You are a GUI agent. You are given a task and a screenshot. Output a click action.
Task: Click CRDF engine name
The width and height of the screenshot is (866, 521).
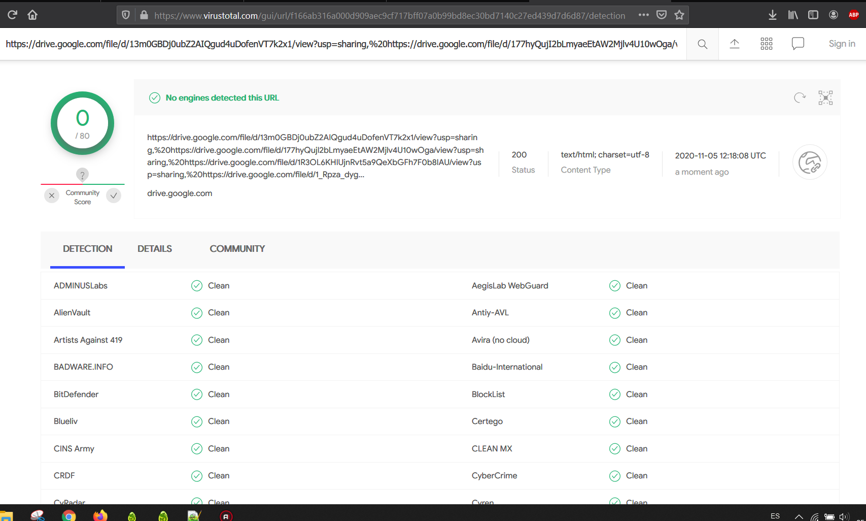click(64, 476)
